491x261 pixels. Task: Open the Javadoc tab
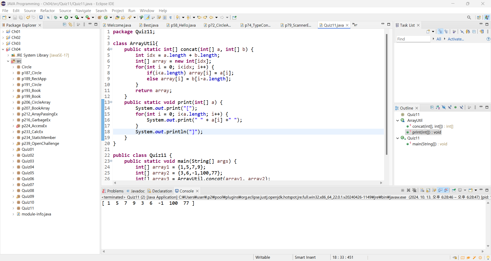(136, 191)
